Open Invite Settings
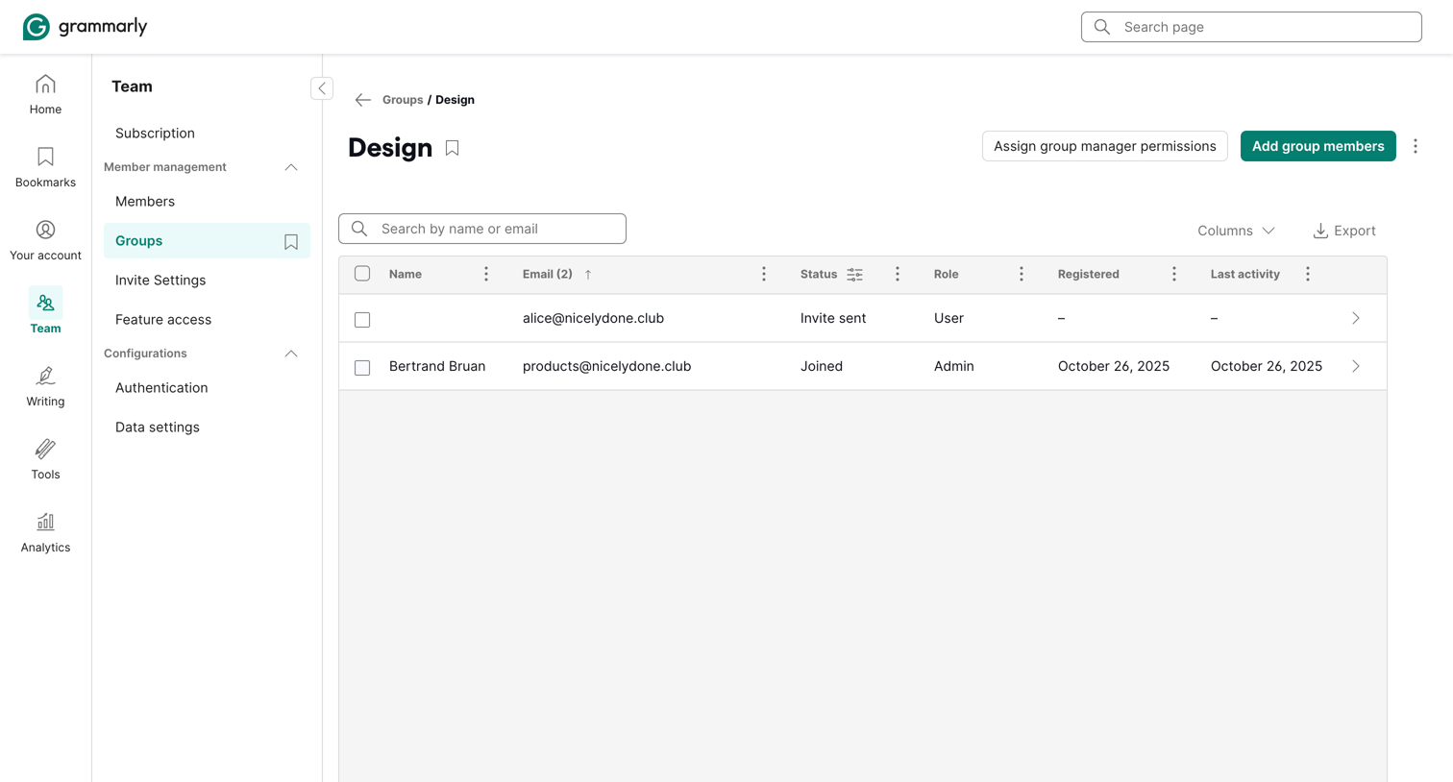Image resolution: width=1453 pixels, height=782 pixels. (160, 281)
